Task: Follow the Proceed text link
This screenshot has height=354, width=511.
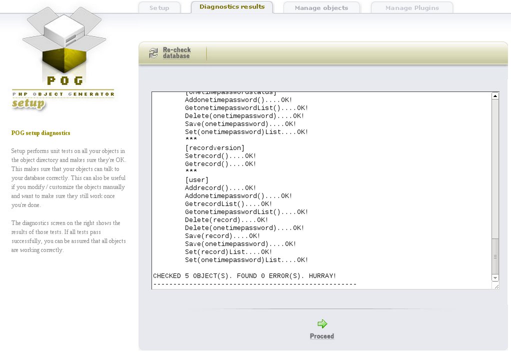Action: click(x=322, y=336)
